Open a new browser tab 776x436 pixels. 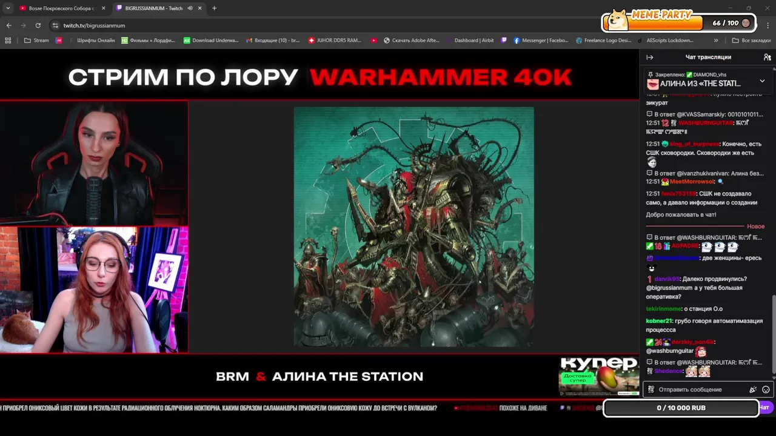(x=214, y=8)
